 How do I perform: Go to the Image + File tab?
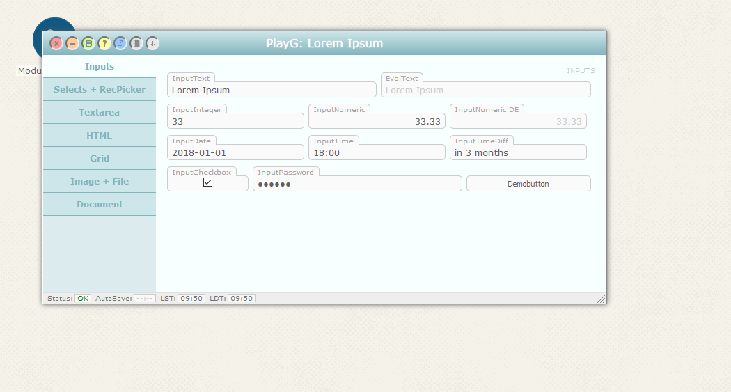pos(100,182)
